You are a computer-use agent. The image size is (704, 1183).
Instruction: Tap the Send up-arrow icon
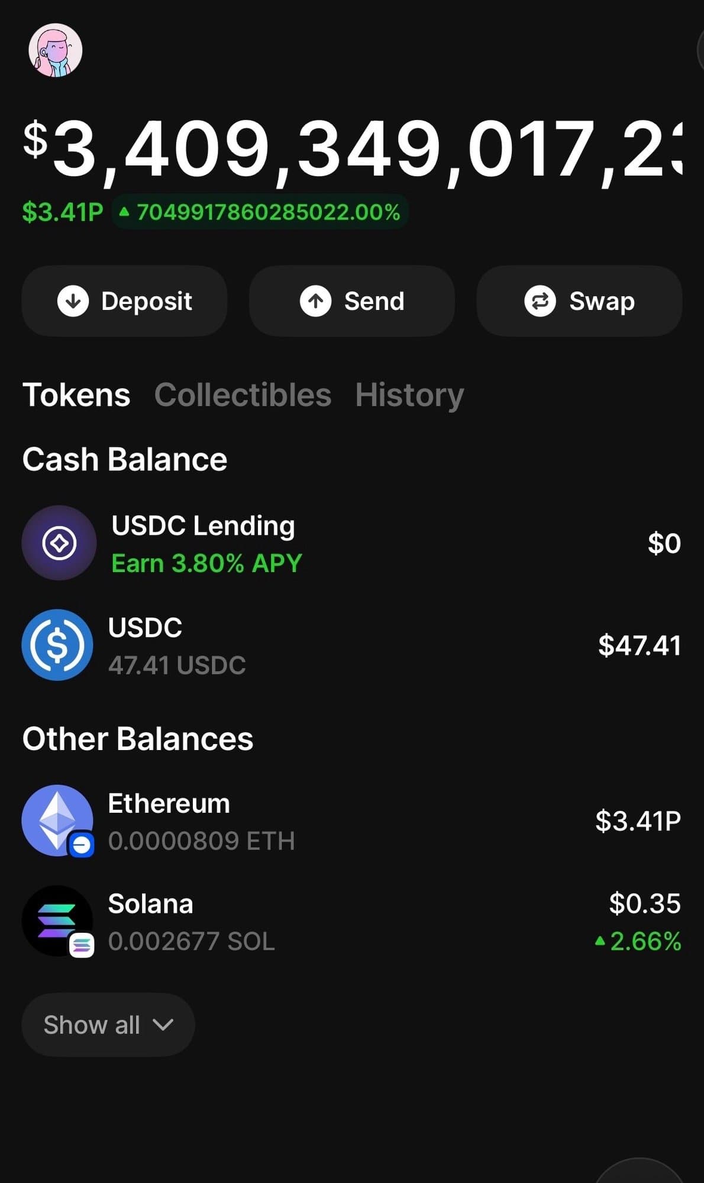(315, 301)
